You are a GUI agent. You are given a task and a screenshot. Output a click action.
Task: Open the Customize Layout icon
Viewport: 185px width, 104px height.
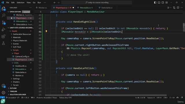(x=166, y=3)
